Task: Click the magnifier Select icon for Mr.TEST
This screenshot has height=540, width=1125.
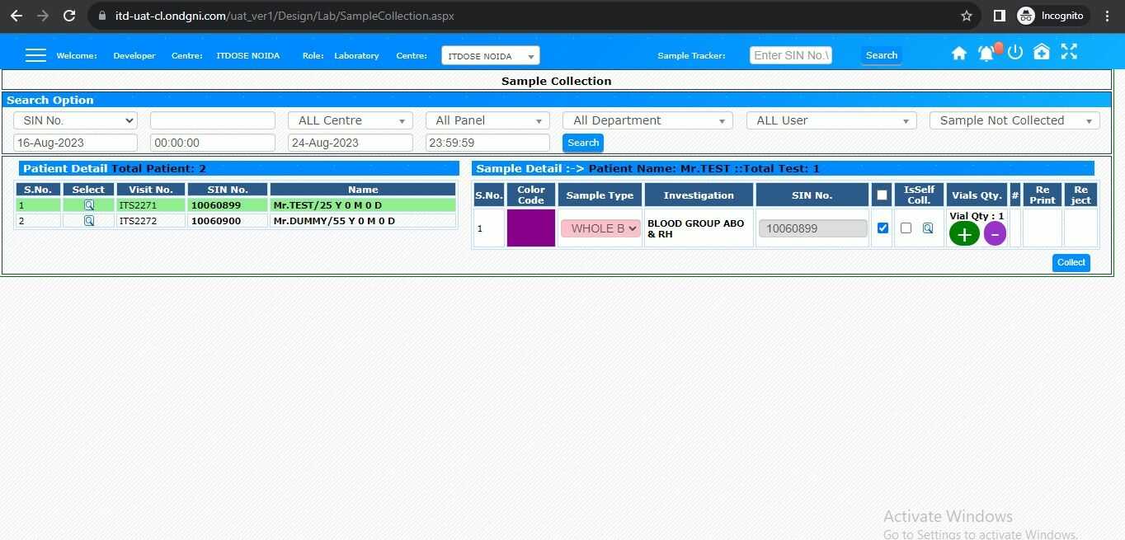Action: coord(88,204)
